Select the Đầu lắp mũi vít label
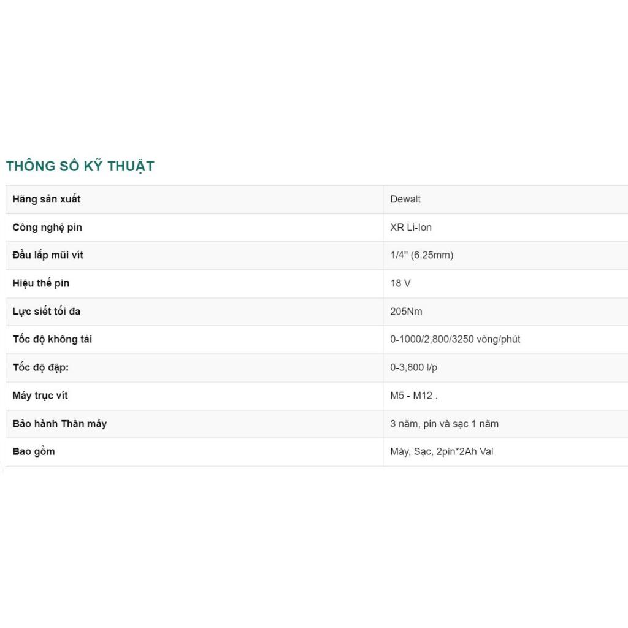The image size is (628, 628). coord(48,255)
